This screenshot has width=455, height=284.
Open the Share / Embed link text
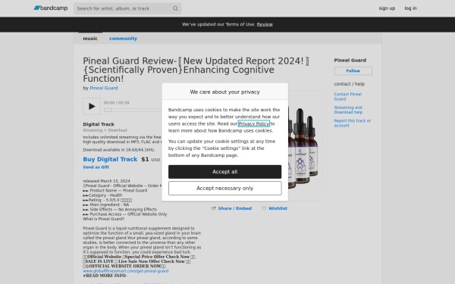pos(235,208)
